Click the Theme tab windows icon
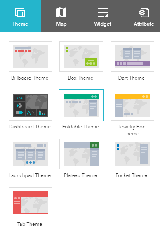This screenshot has width=160, height=232. [x=20, y=12]
